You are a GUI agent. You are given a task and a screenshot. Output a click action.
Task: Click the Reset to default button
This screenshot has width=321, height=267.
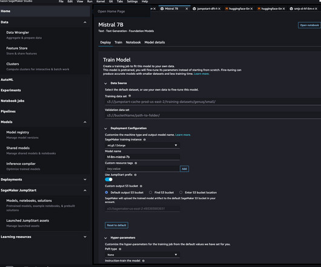click(116, 225)
